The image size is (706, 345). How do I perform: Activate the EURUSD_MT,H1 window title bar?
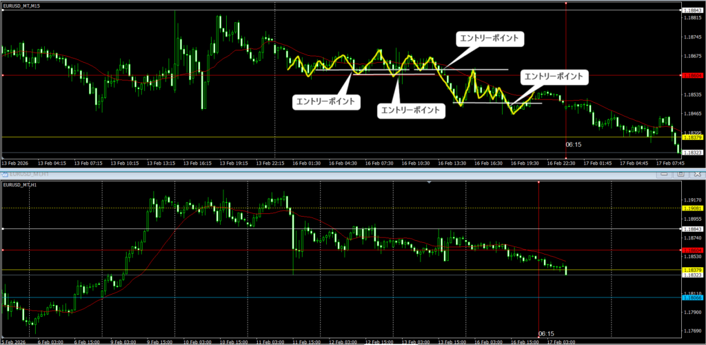[276, 175]
